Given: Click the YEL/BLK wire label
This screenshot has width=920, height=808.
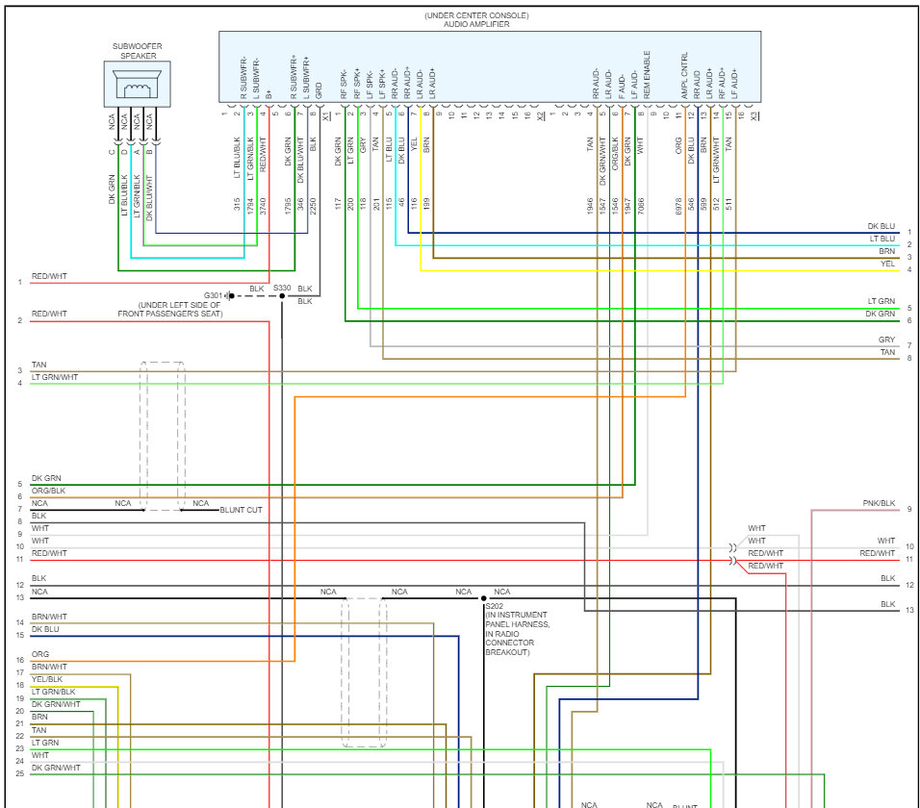Looking at the screenshot, I should (47, 679).
